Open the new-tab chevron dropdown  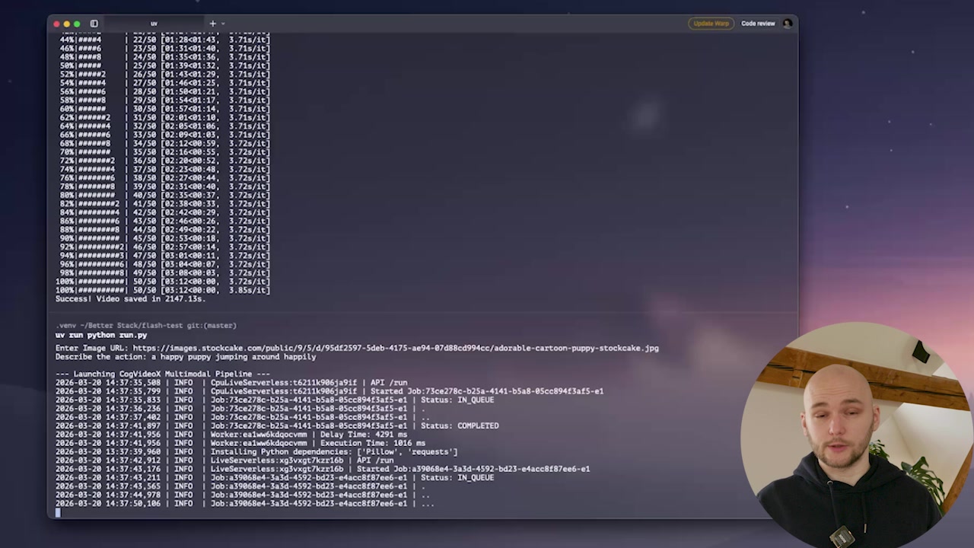(222, 24)
